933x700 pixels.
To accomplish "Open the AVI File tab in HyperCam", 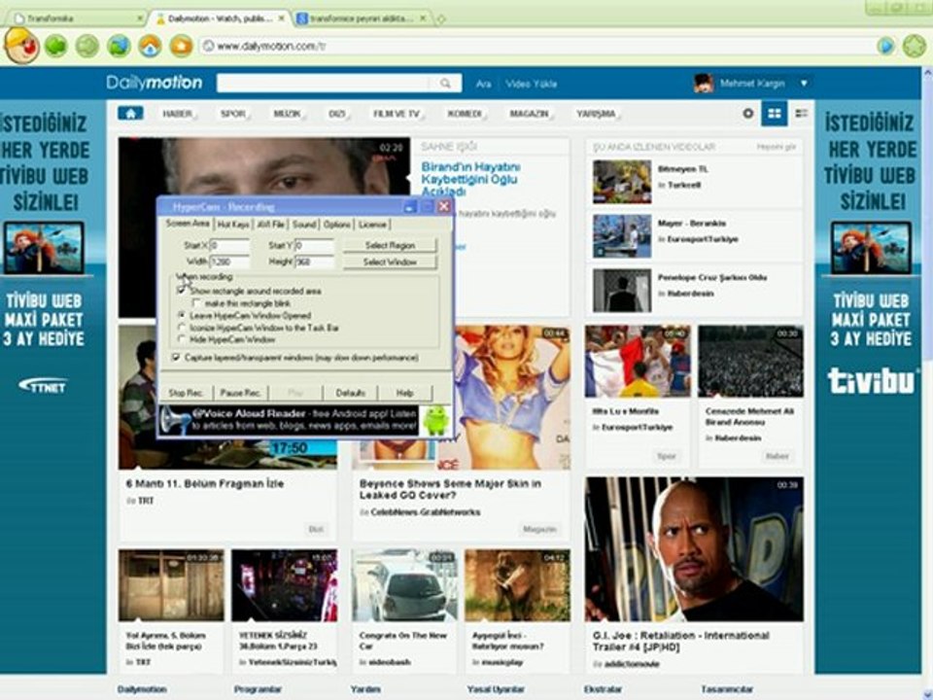I will [x=271, y=225].
